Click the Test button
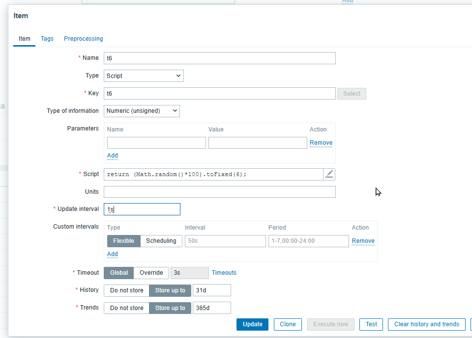The height and width of the screenshot is (338, 472). (371, 324)
